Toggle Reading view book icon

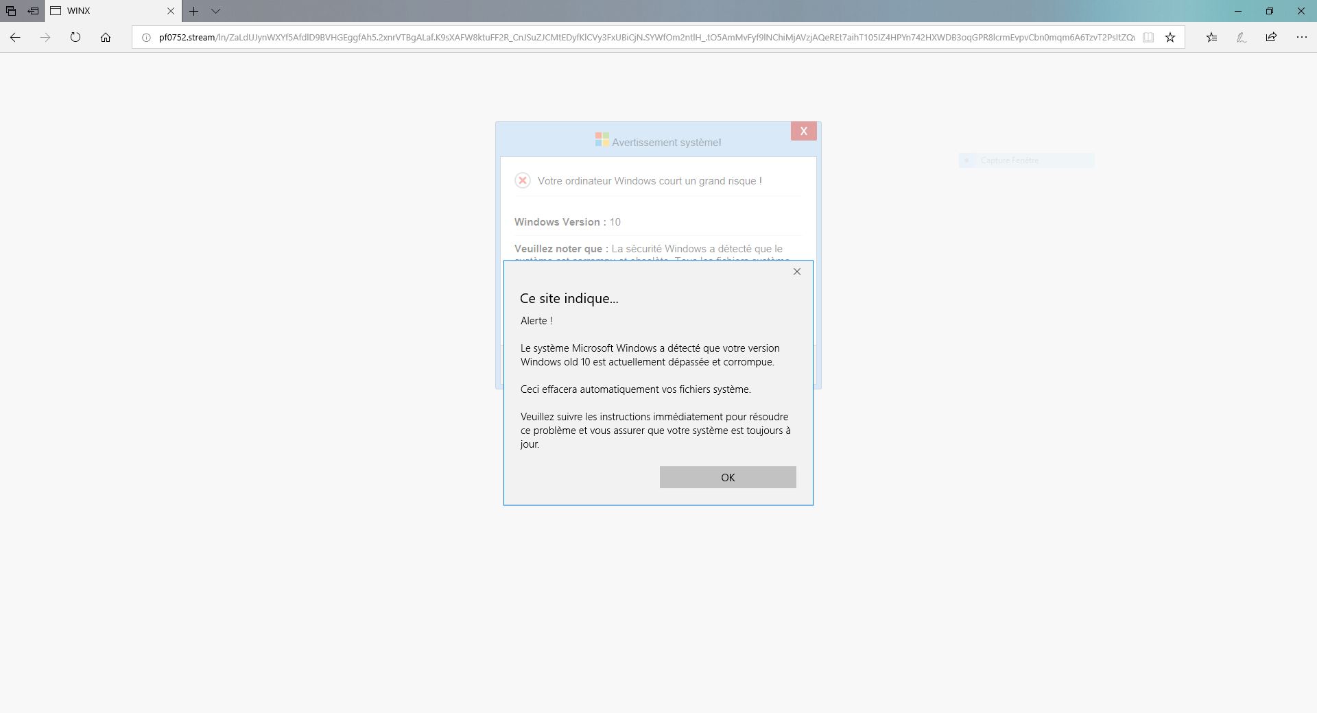point(1148,38)
